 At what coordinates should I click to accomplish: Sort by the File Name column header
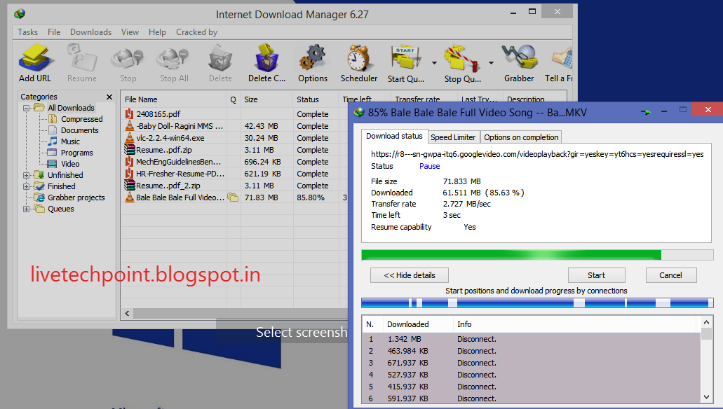[x=174, y=99]
